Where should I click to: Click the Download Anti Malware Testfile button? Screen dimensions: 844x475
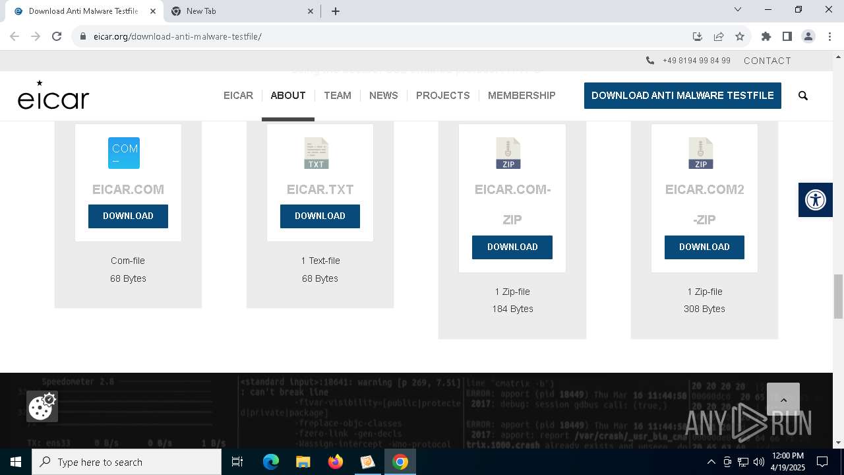682,96
